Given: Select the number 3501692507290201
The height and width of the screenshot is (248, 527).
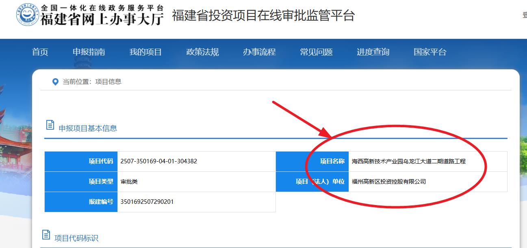Looking at the screenshot, I should pos(147,202).
